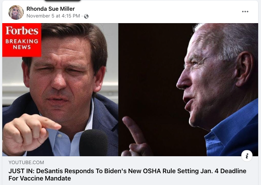Image resolution: width=261 pixels, height=185 pixels.
Task: Open the three-dot post options menu
Action: pos(245,12)
